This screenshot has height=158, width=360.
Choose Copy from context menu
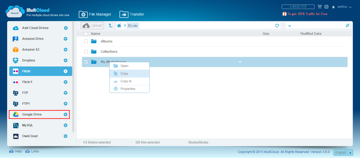pos(130,74)
